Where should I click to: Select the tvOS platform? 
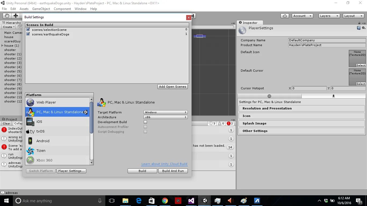pos(57,131)
